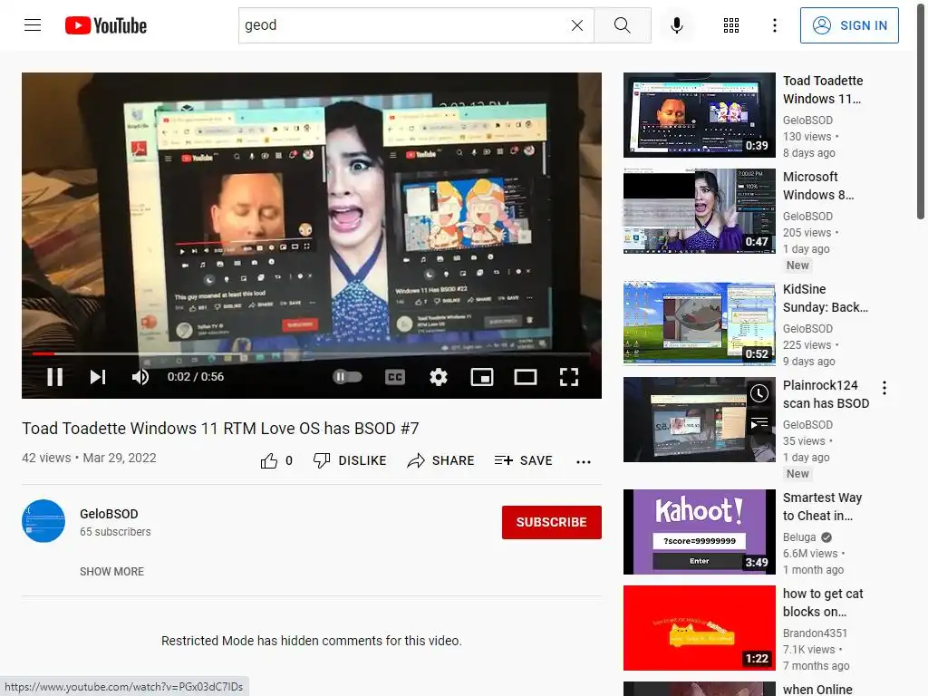928x696 pixels.
Task: Open the SHARE dialog
Action: click(x=440, y=460)
